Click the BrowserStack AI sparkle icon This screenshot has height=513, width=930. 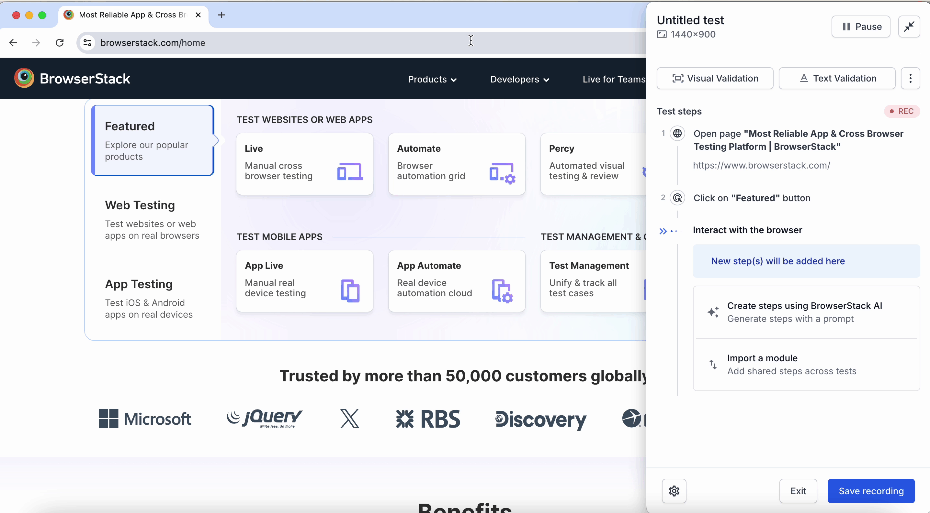(713, 312)
